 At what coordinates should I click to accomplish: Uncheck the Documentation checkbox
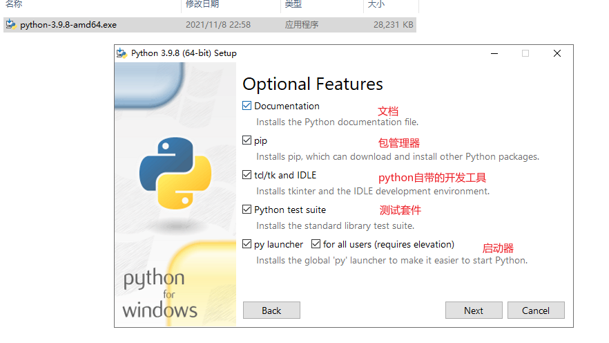click(x=246, y=106)
